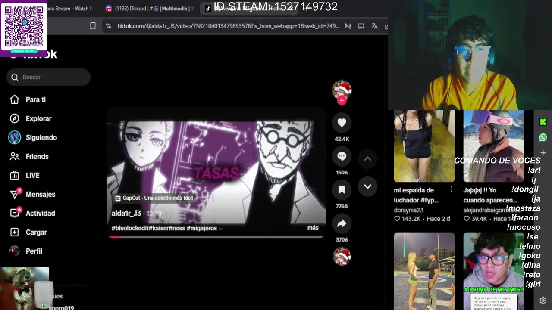Switch to the Discord Multimedia tab
Image resolution: width=552 pixels, height=310 pixels.
click(150, 9)
